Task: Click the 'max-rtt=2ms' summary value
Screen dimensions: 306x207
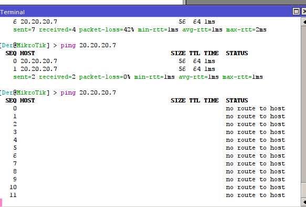Action: 246,29
